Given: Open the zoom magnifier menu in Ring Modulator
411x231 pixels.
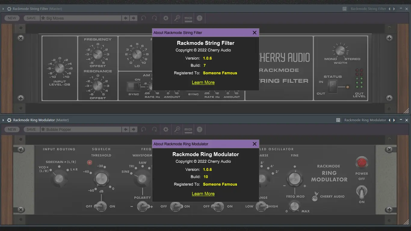Looking at the screenshot, I should coord(177,129).
